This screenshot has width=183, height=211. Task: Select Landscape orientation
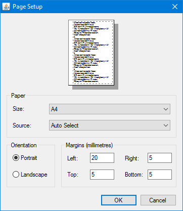[30, 175]
